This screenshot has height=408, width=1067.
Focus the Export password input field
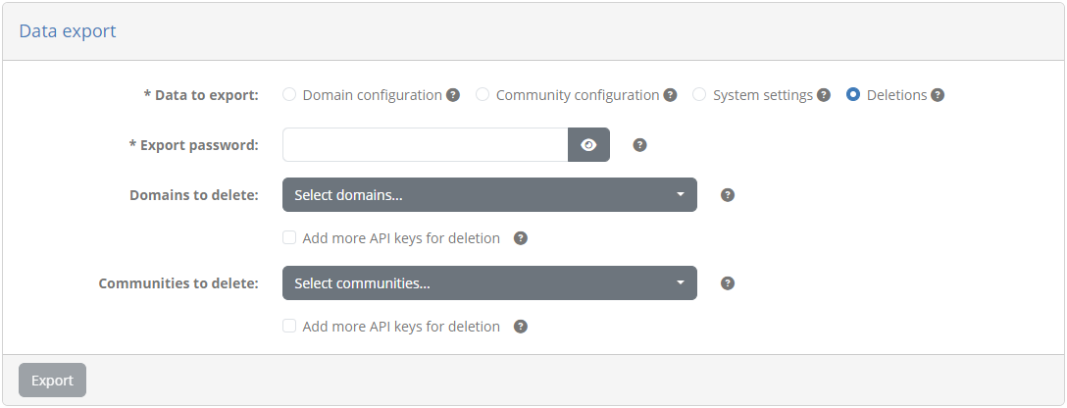(426, 145)
